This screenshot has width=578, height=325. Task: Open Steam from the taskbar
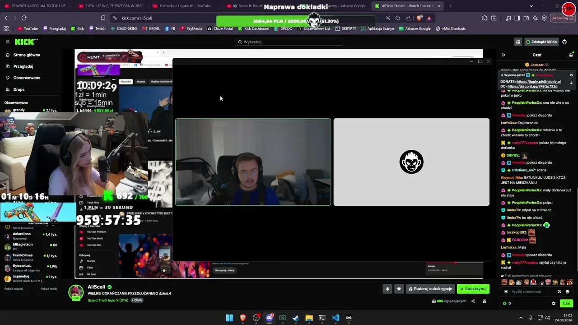(296, 318)
